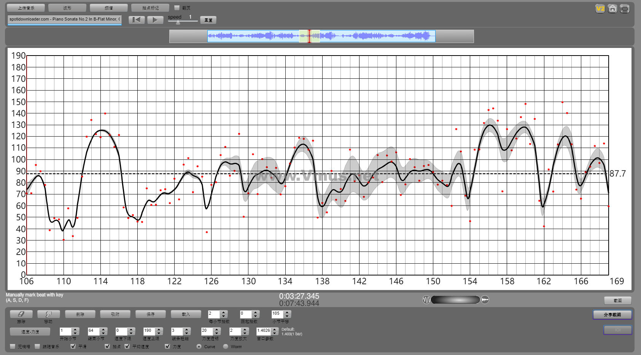Click the large waveform icon right of volume bar

pos(485,300)
